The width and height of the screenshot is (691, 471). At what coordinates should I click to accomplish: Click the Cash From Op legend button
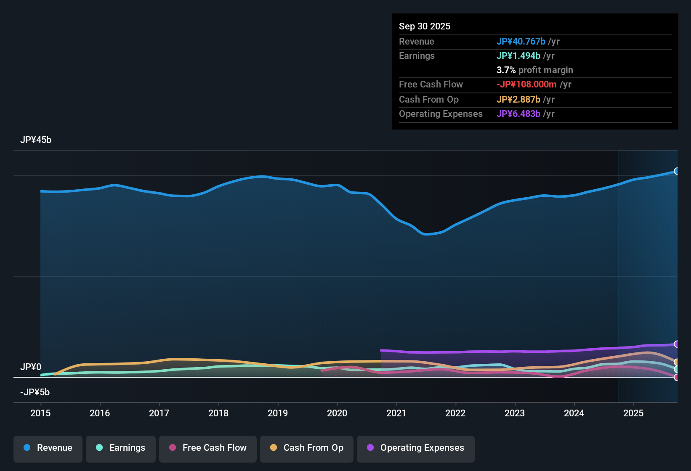(306, 448)
